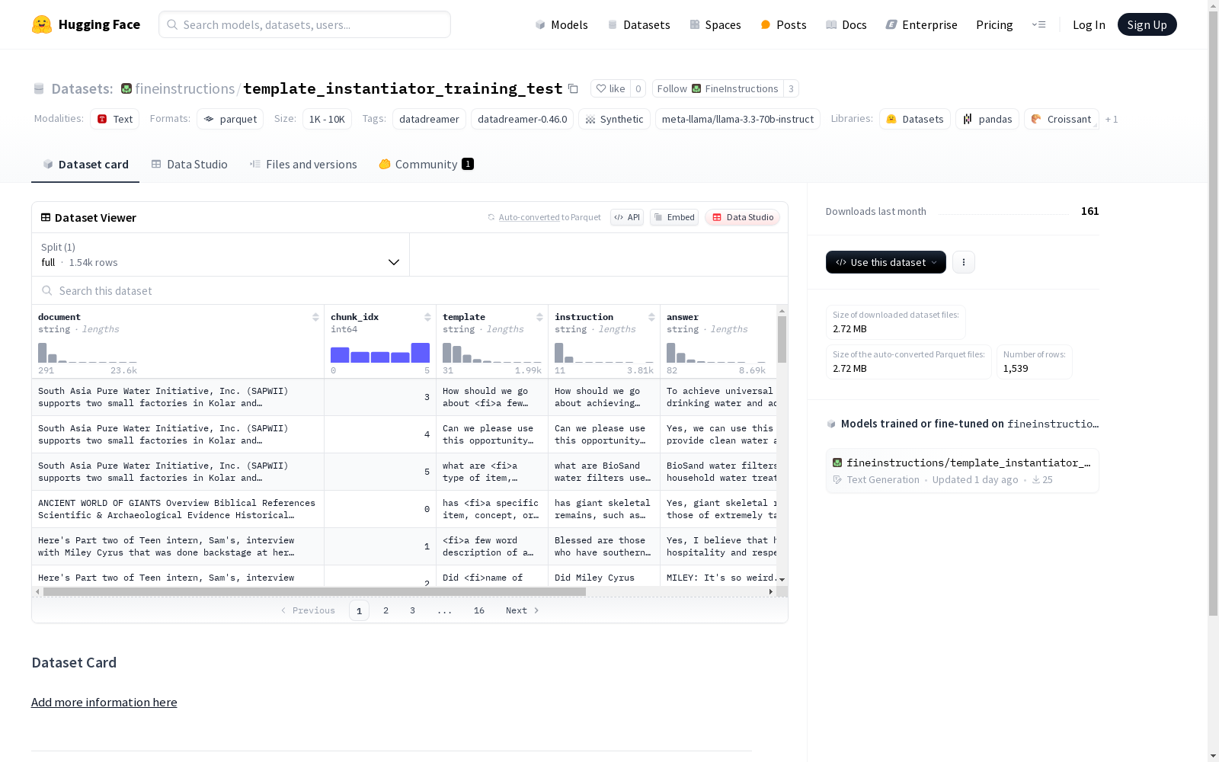The width and height of the screenshot is (1219, 762).
Task: Click the fineinstructions organization avatar
Action: click(126, 89)
